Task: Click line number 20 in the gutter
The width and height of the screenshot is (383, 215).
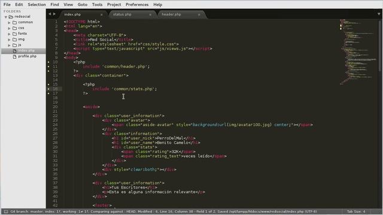Action: pyautogui.click(x=55, y=107)
